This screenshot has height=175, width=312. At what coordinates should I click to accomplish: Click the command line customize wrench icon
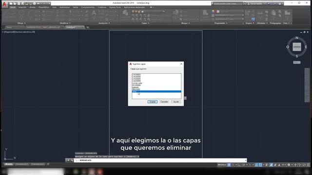(72, 160)
